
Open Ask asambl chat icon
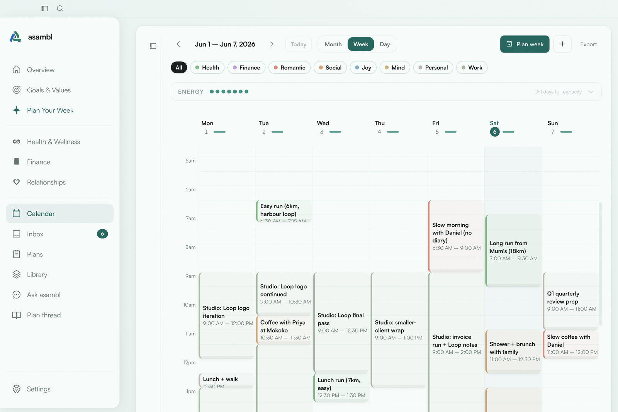[16, 295]
